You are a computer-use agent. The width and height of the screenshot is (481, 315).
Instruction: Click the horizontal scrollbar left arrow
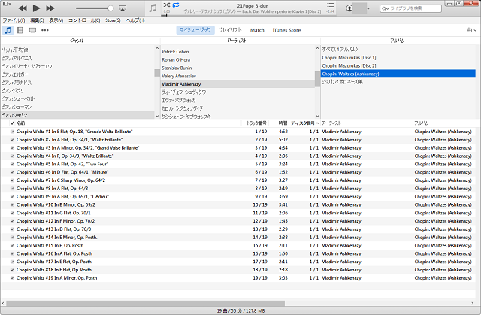(3, 303)
